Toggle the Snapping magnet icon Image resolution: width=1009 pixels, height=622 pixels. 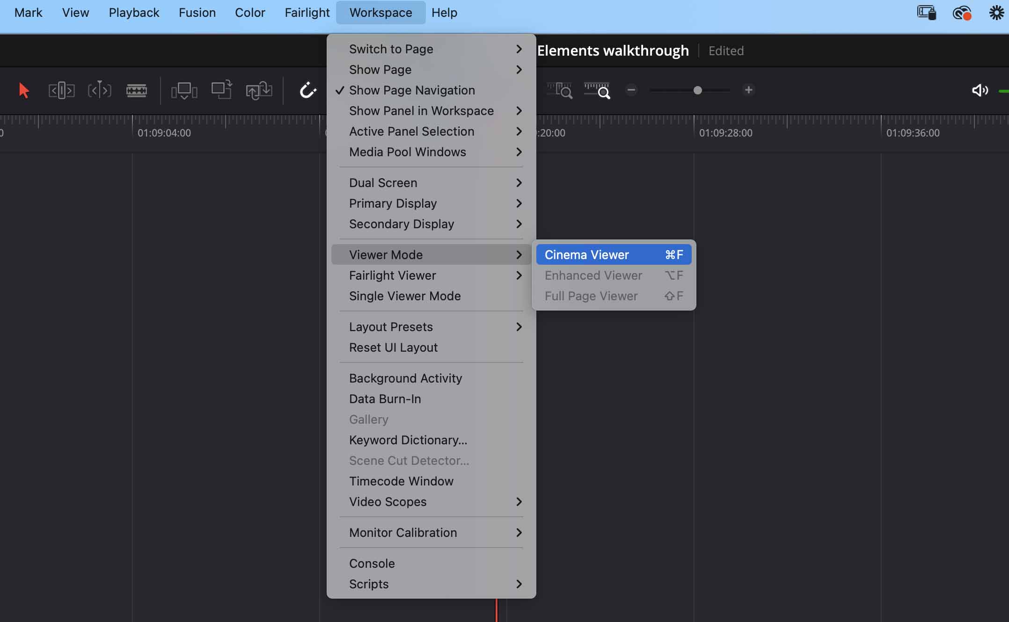[x=307, y=90]
